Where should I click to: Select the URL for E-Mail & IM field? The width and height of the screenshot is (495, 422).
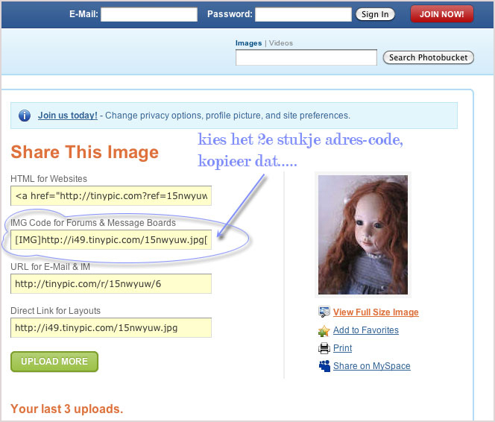tap(111, 284)
